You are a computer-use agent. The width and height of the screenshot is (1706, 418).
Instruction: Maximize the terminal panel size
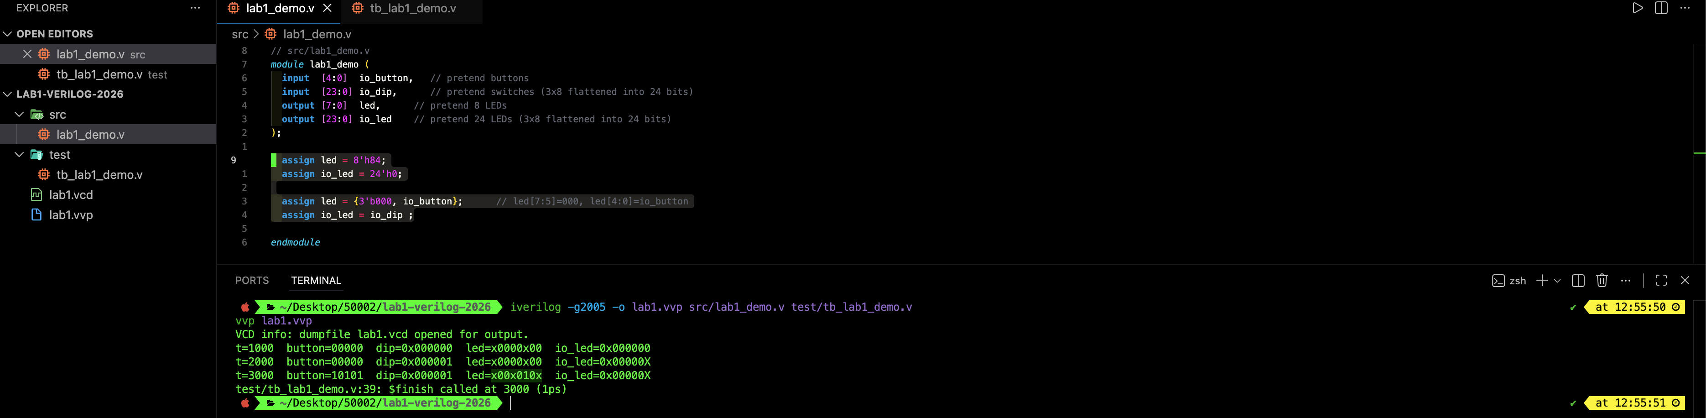[1661, 280]
